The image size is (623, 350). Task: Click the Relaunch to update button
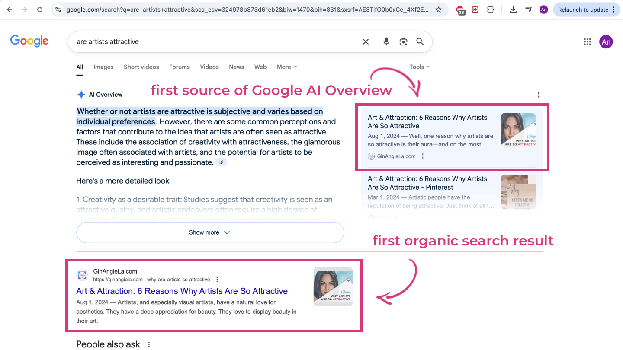584,9
